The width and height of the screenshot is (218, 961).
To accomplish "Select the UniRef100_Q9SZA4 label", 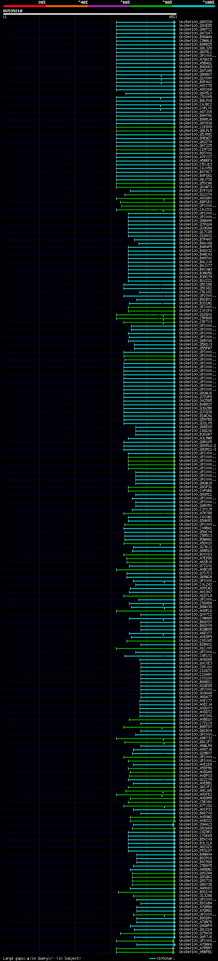I will pyautogui.click(x=196, y=873).
